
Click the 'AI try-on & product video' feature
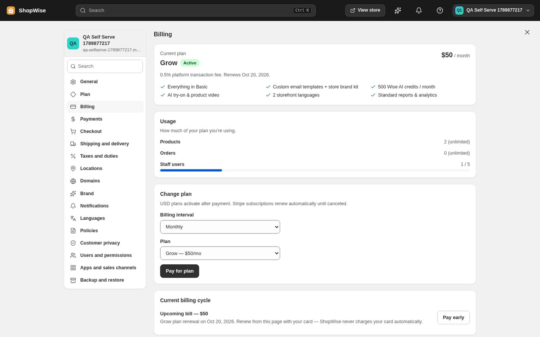coord(193,95)
